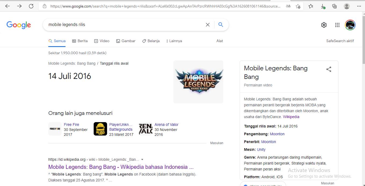Open the Downloads icon
Screen dimensions: 365x186
click(x=323, y=6)
